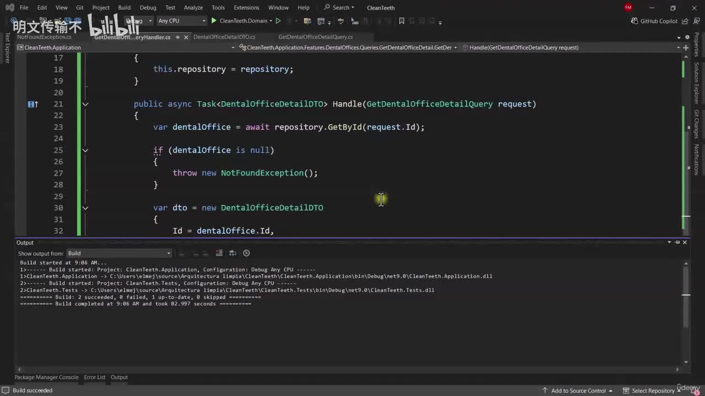This screenshot has width=705, height=396.
Task: Close the Output panel
Action: [x=685, y=243]
